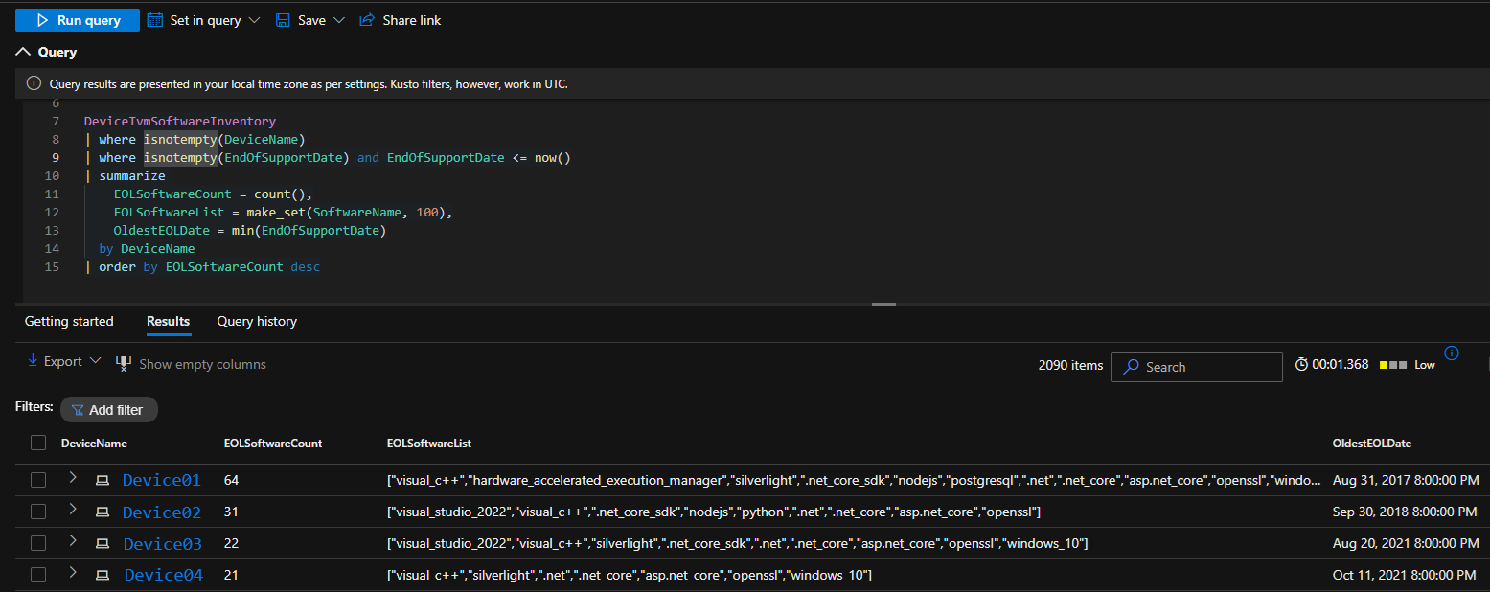Collapse the Query section chevron
This screenshot has height=592, width=1490.
[24, 52]
